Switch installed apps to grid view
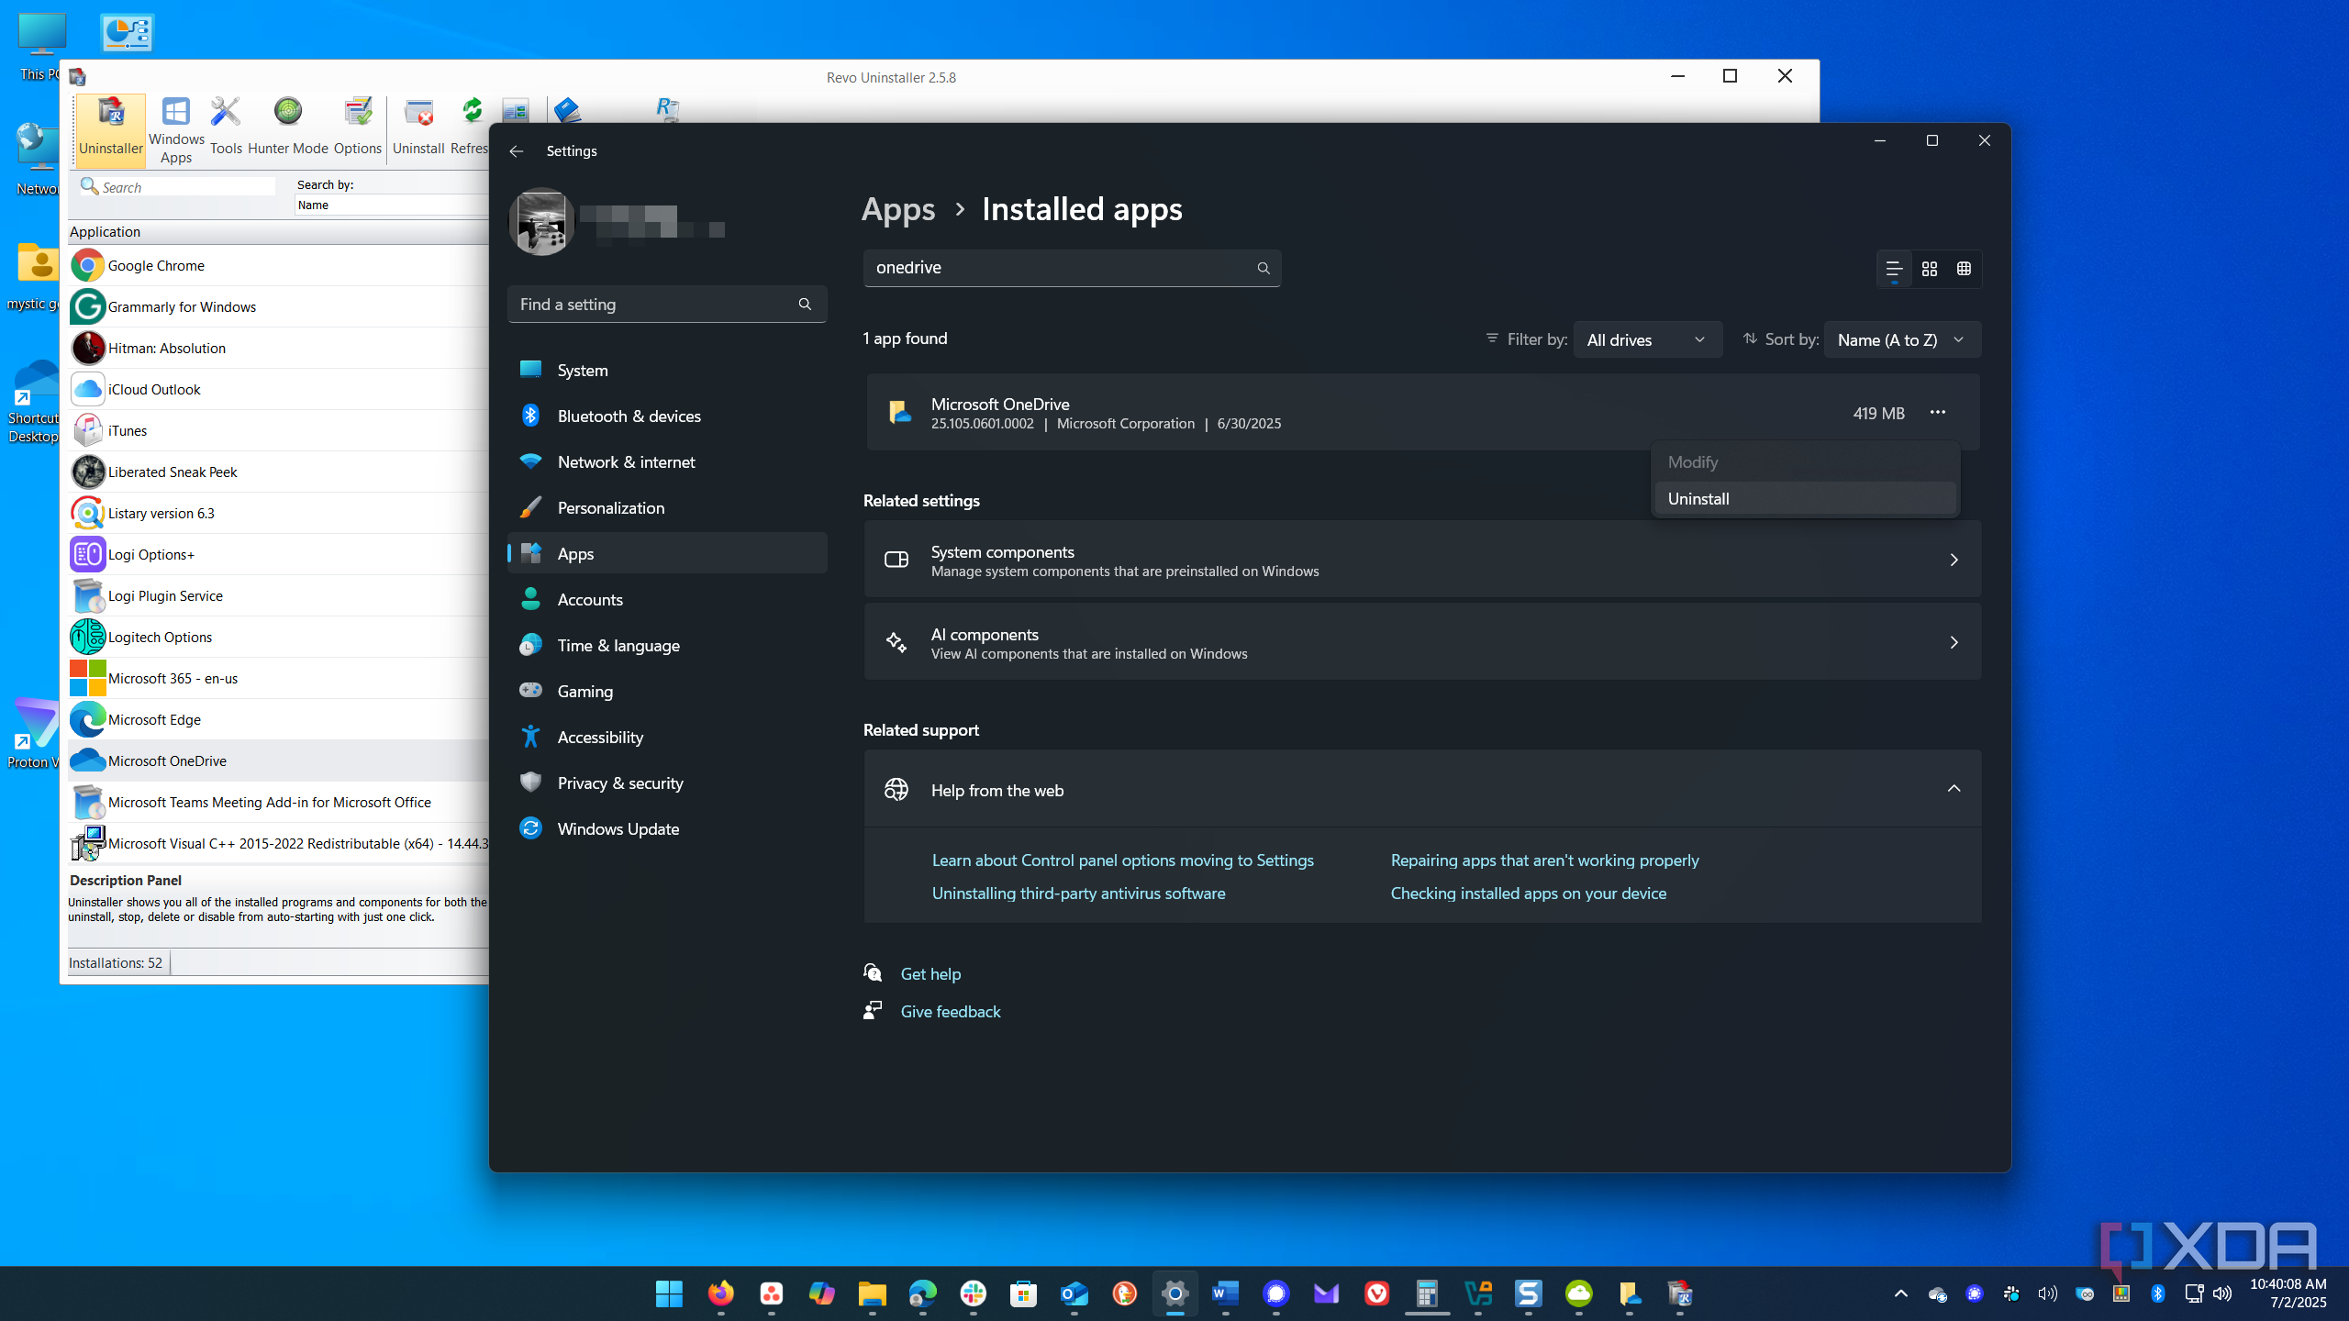The width and height of the screenshot is (2349, 1321). pos(1930,269)
